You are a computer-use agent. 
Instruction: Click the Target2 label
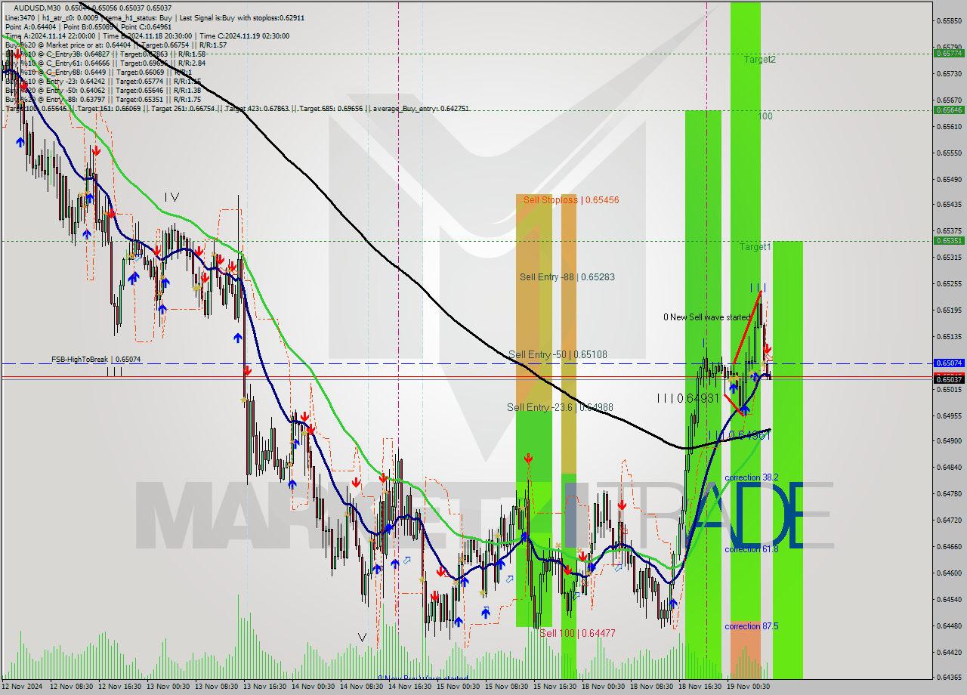[759, 59]
